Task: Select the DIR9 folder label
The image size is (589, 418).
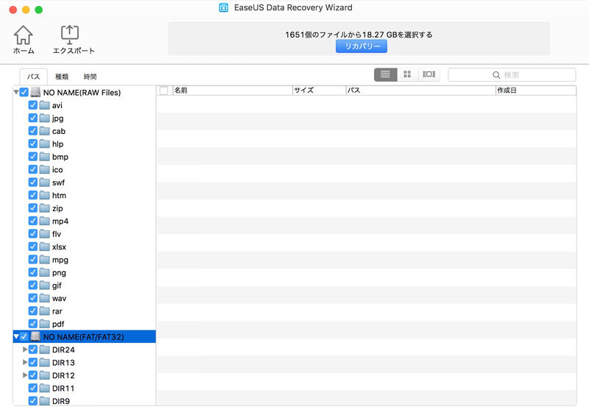Action: click(x=61, y=401)
